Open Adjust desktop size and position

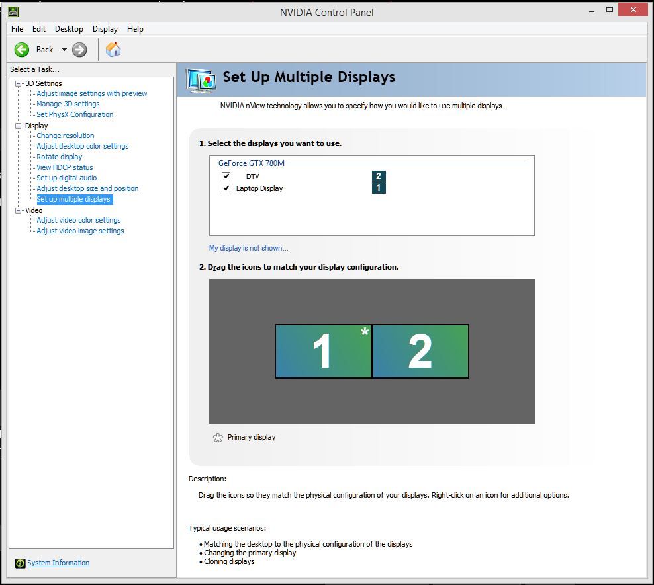pyautogui.click(x=87, y=188)
